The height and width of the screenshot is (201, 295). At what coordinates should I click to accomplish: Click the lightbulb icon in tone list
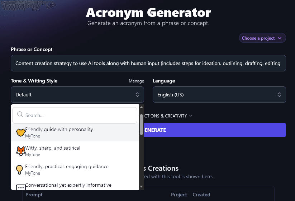[20, 170]
